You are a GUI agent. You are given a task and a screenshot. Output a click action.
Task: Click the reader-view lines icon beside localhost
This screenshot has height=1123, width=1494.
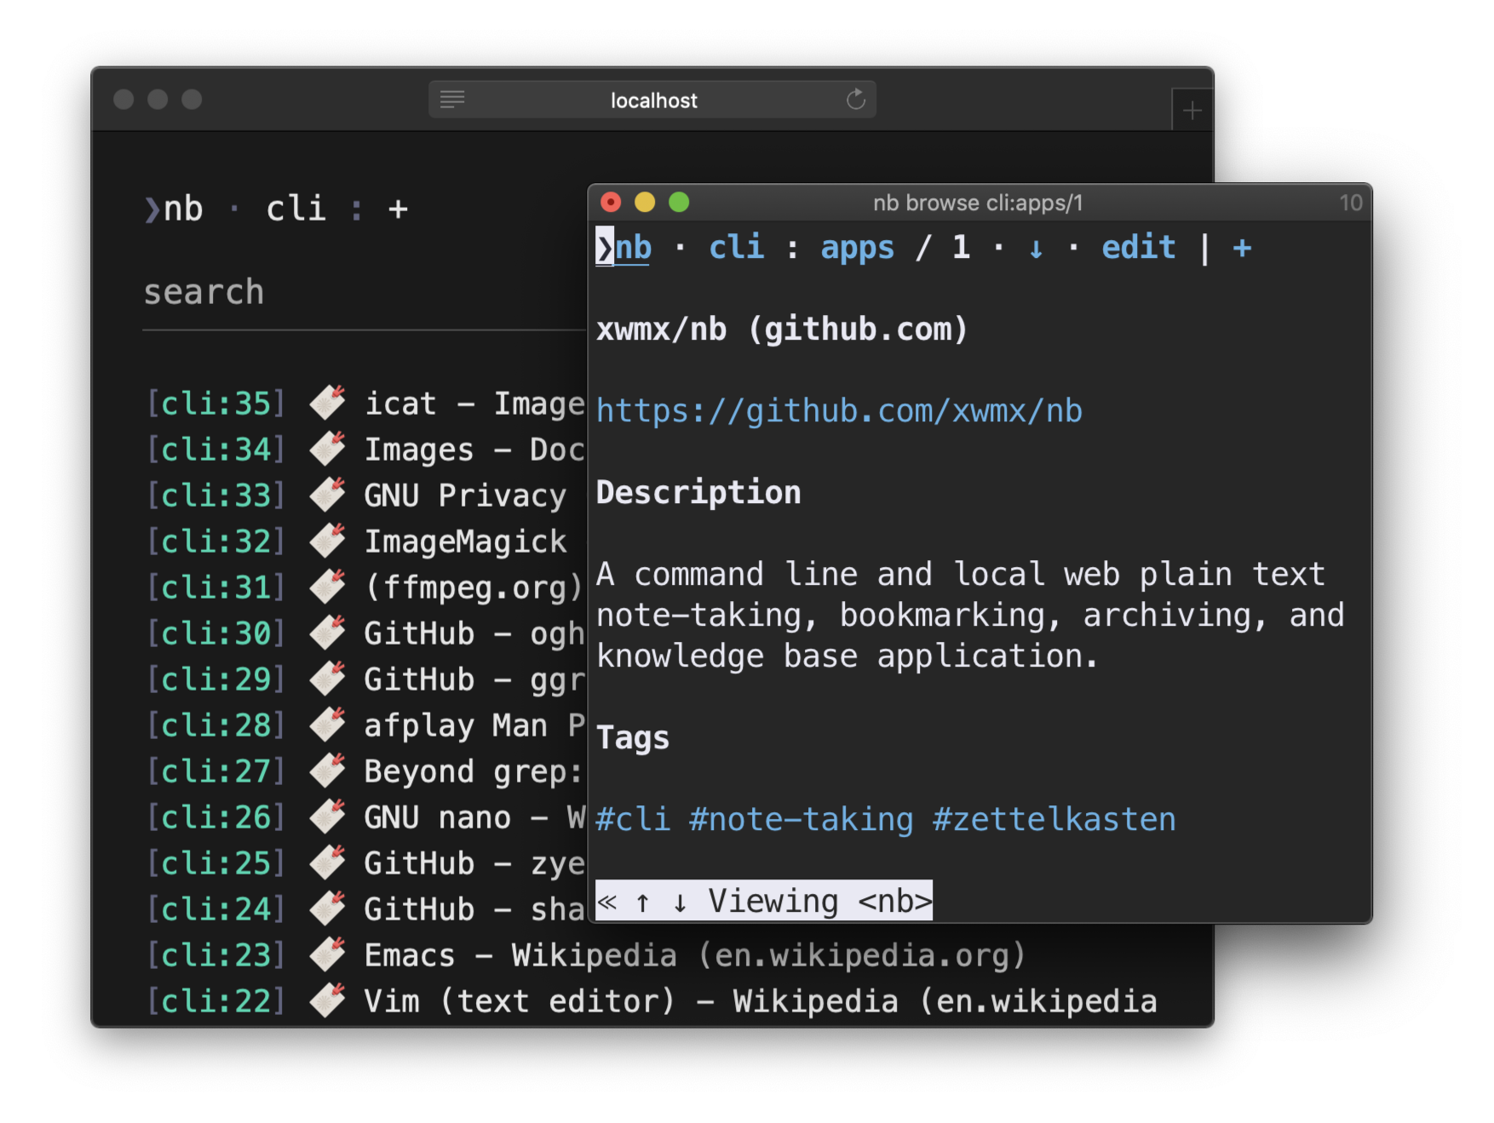click(x=453, y=99)
